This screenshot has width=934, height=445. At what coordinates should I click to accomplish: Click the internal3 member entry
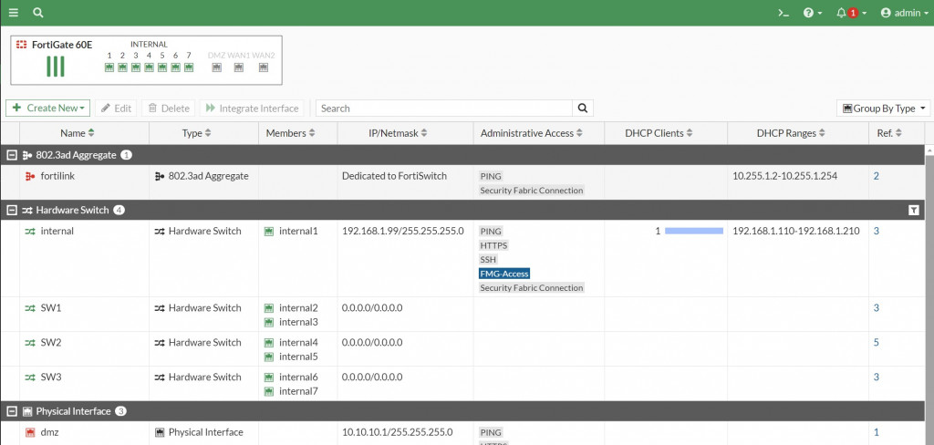(x=291, y=322)
